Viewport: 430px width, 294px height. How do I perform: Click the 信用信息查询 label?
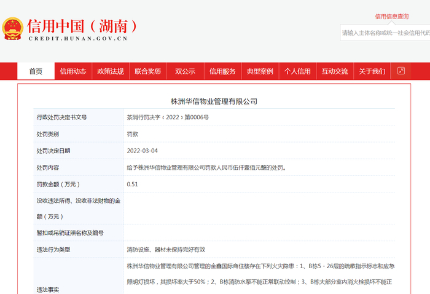(392, 17)
